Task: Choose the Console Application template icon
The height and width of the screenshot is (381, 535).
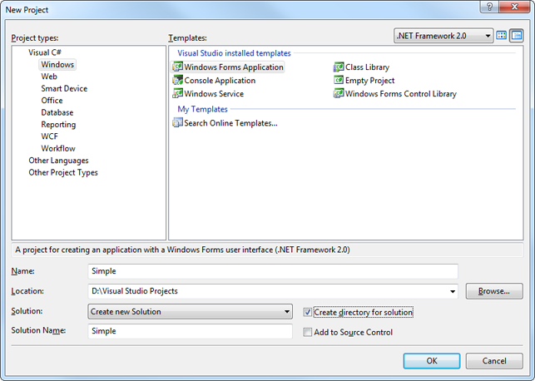Action: coord(177,81)
